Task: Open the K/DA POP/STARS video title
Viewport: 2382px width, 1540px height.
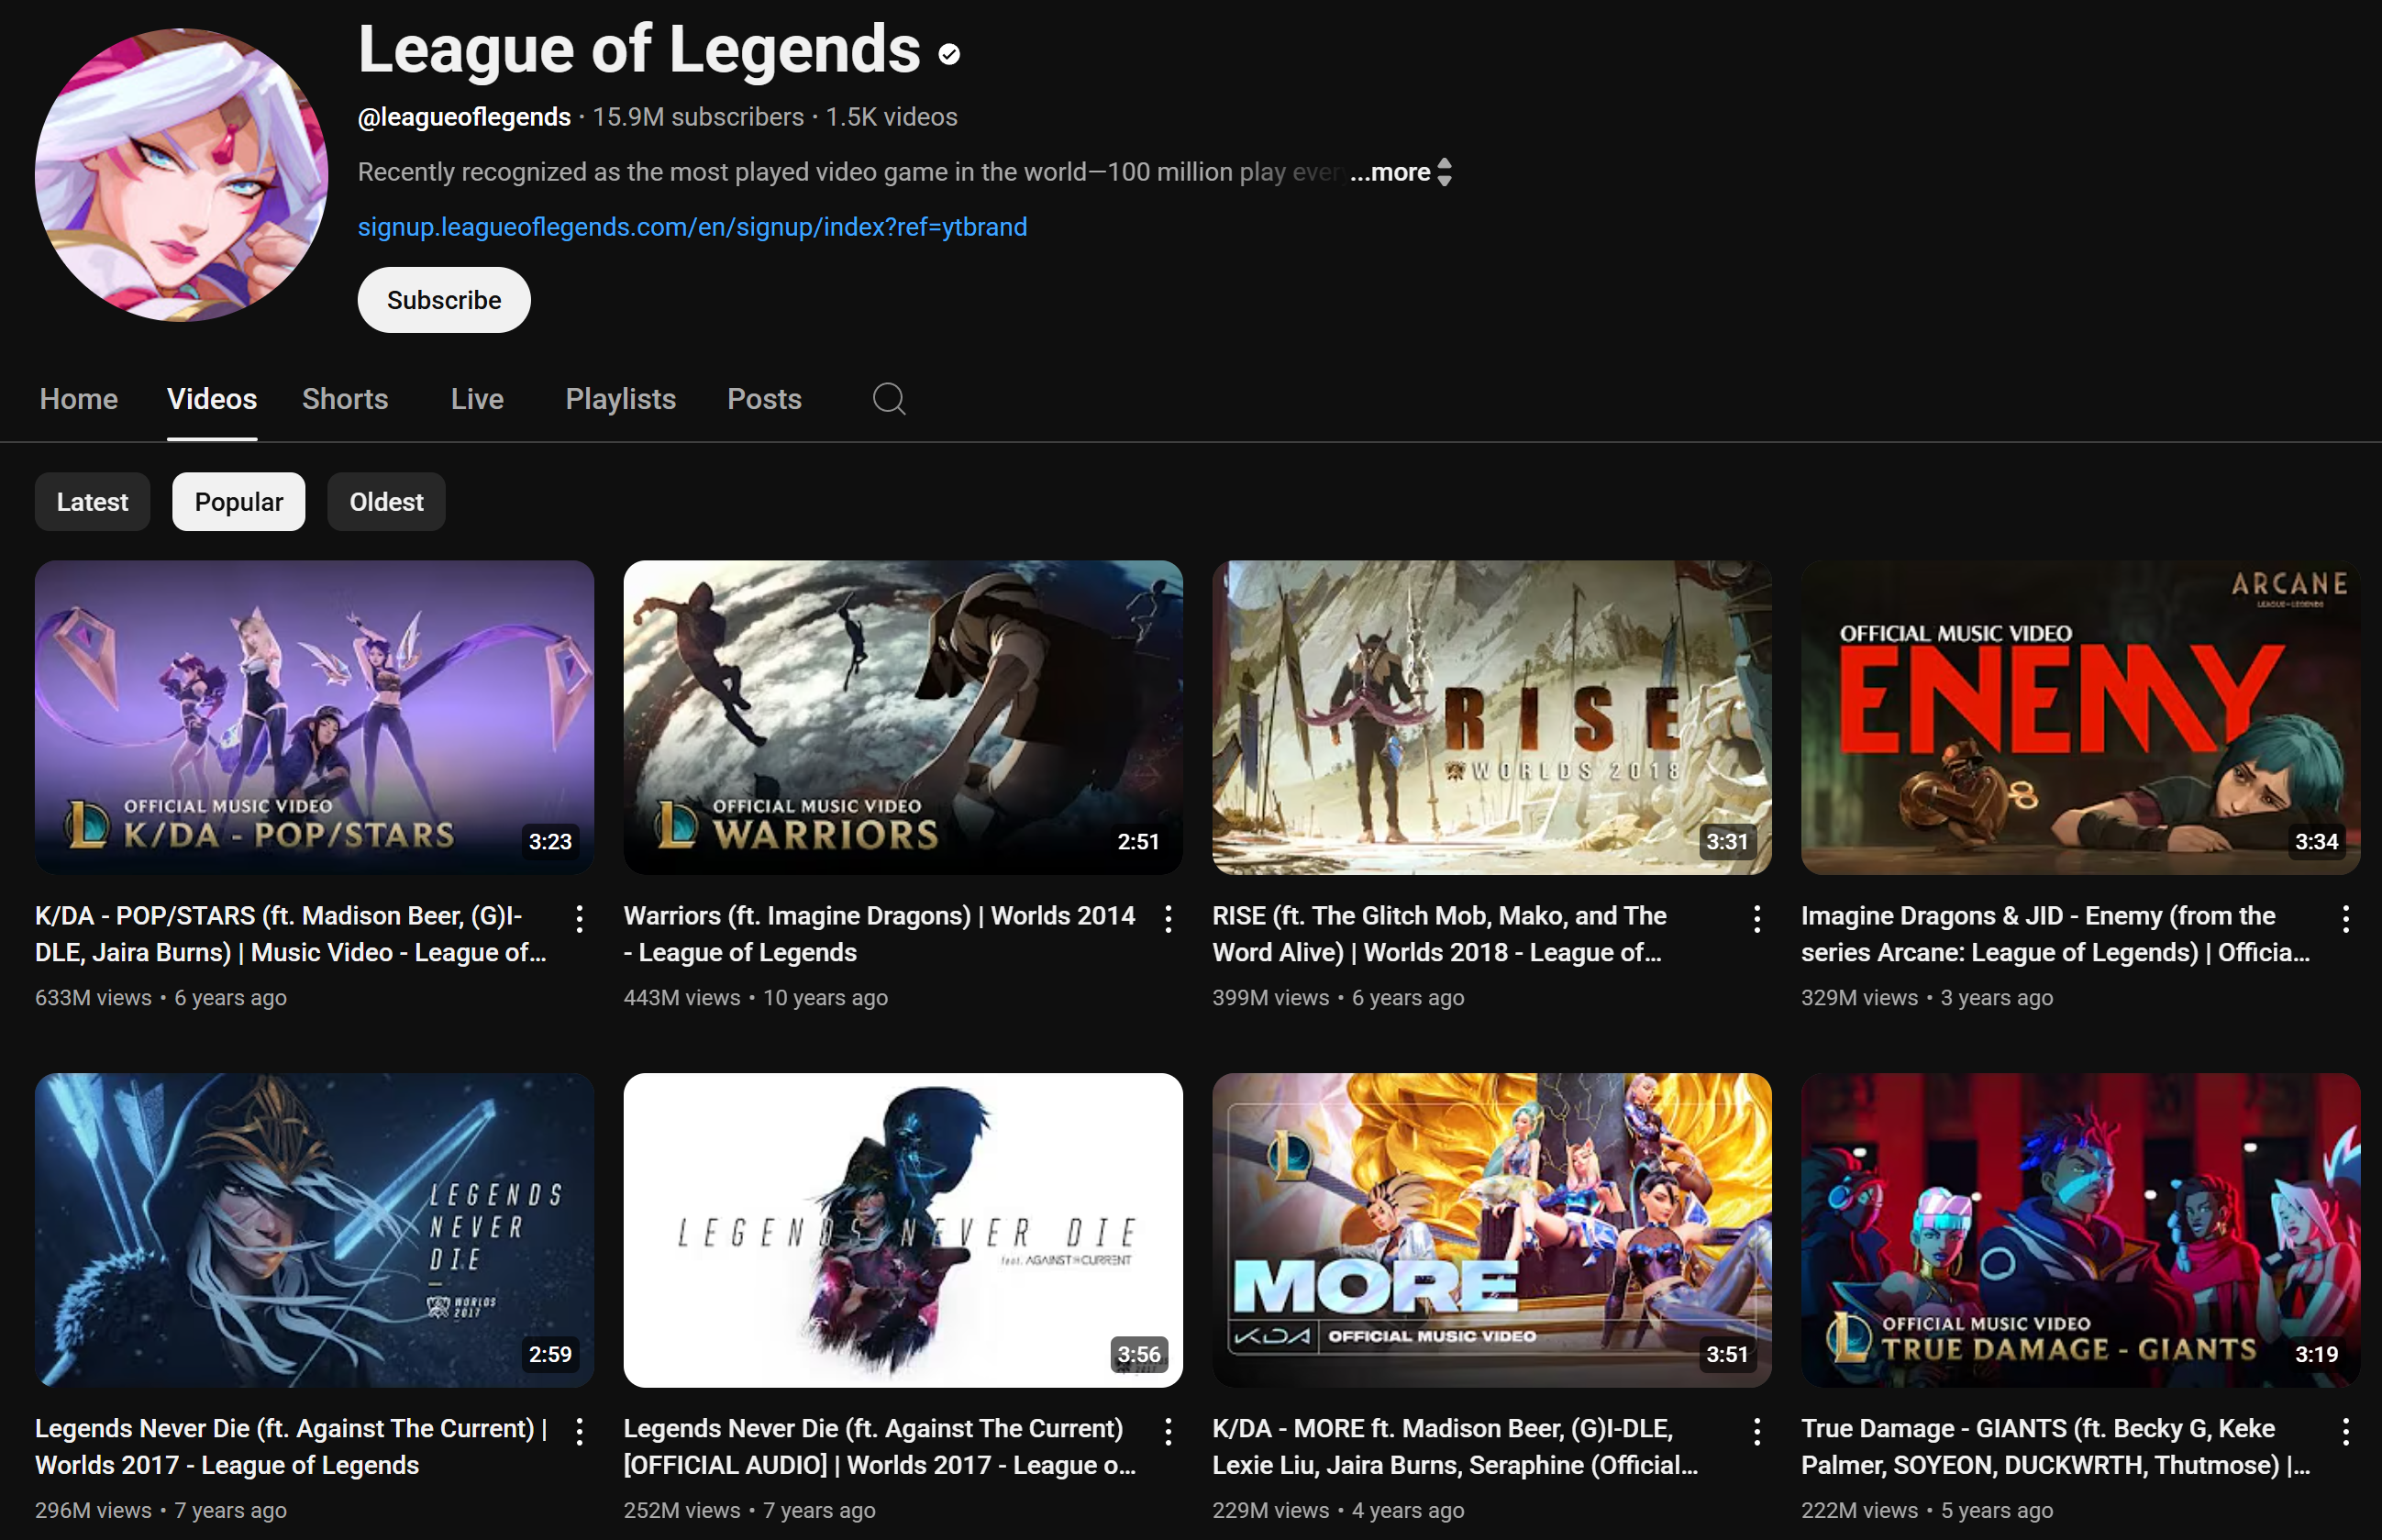Action: point(291,934)
